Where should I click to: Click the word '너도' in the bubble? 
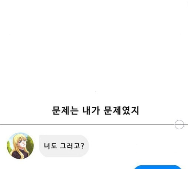tap(51, 146)
